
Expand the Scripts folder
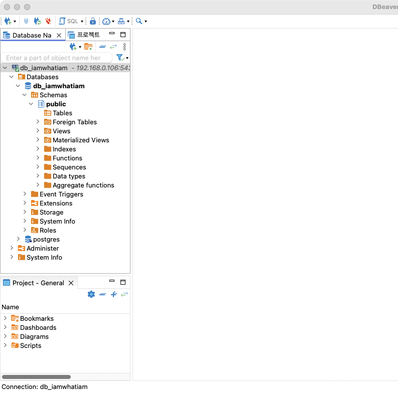pos(5,345)
